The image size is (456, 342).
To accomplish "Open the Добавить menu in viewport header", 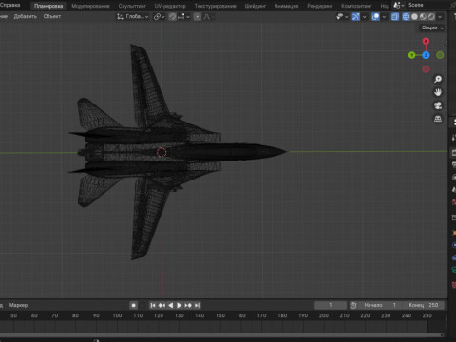I will [x=25, y=16].
